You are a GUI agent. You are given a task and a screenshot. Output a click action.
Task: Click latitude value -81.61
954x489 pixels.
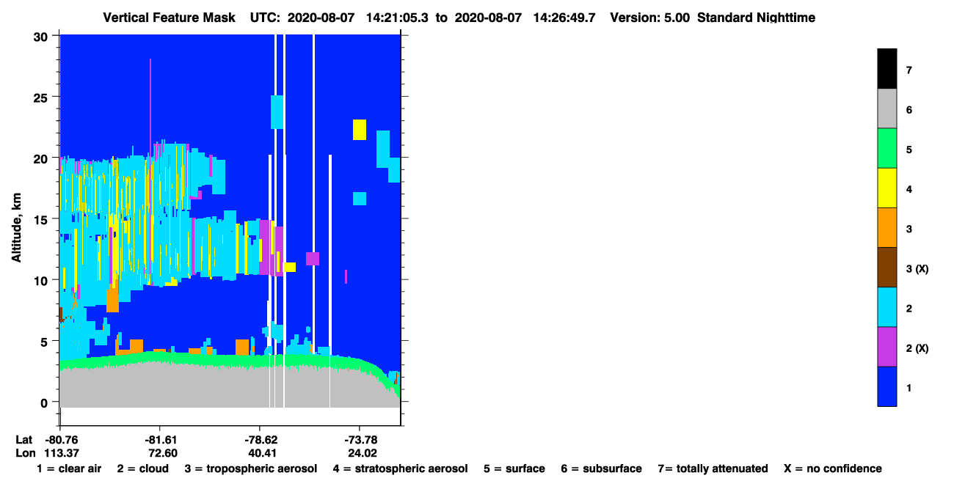pyautogui.click(x=162, y=440)
